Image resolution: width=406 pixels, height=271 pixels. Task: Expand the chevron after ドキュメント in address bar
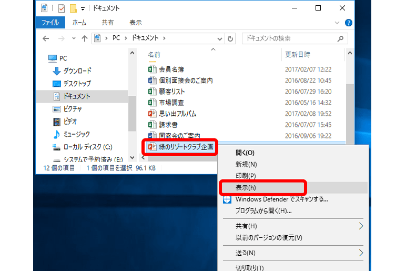[x=164, y=38]
